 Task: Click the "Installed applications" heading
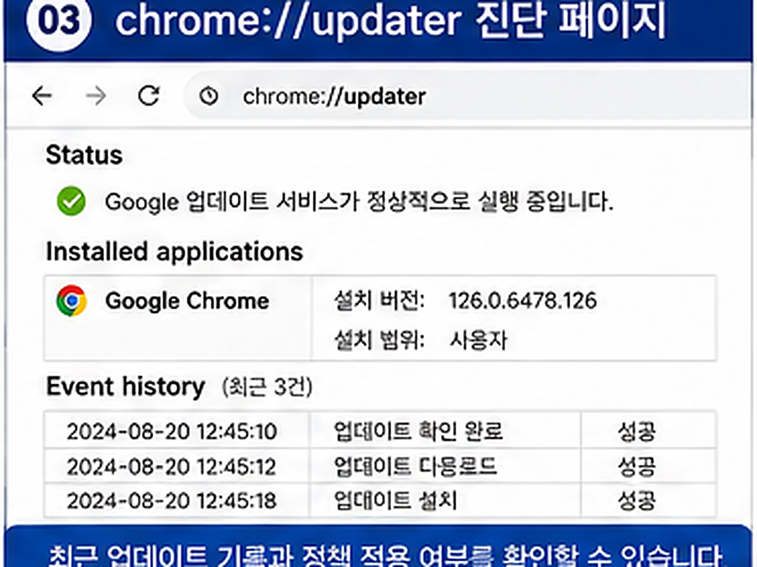(x=174, y=251)
